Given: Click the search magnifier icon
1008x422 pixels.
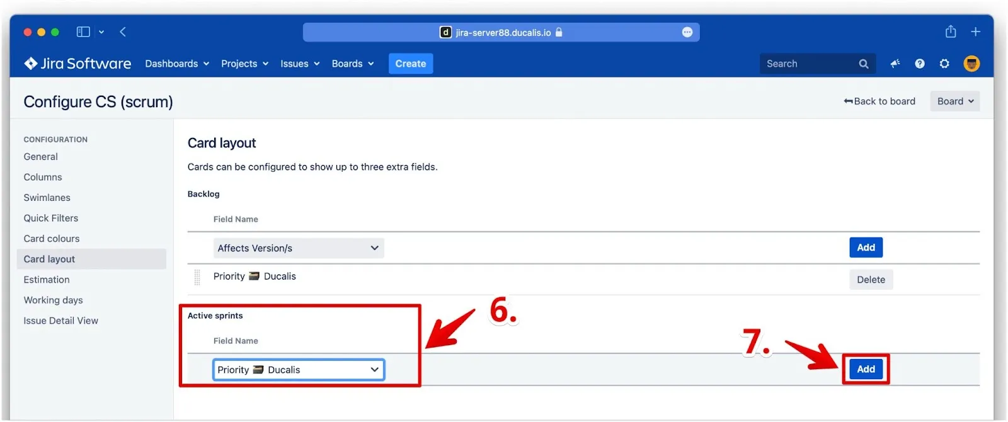Looking at the screenshot, I should tap(863, 64).
